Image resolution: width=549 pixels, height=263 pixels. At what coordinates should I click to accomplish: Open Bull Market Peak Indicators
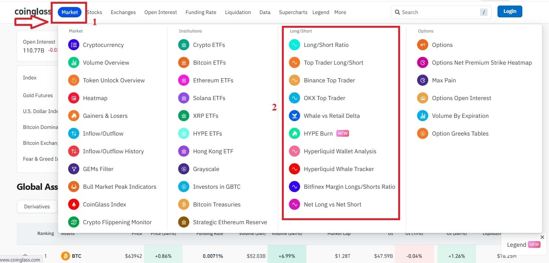click(119, 187)
